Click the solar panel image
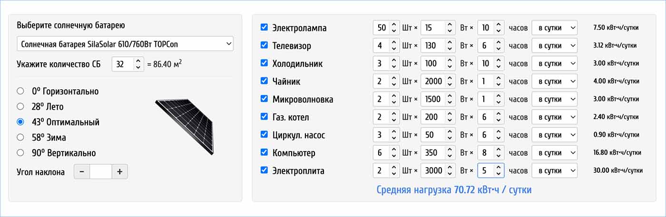The image size is (666, 217). 185,126
